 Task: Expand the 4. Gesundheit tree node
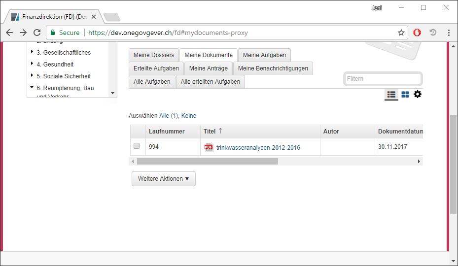[x=32, y=64]
